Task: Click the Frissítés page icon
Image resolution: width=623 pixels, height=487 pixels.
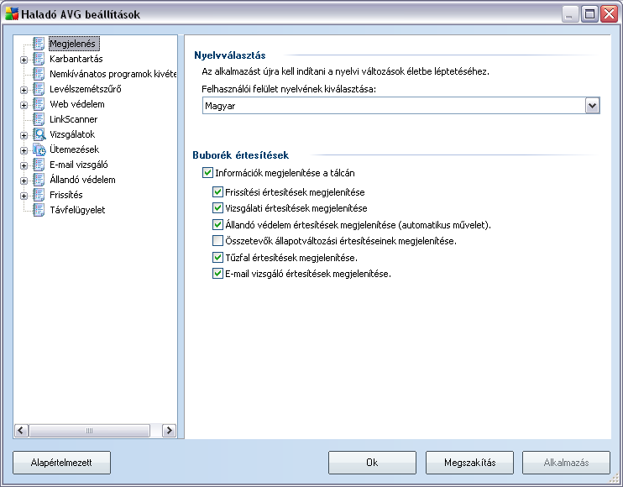Action: 39,194
